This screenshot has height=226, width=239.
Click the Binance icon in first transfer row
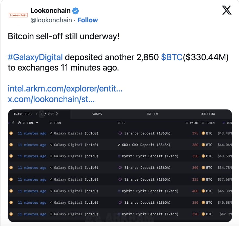tap(120, 133)
